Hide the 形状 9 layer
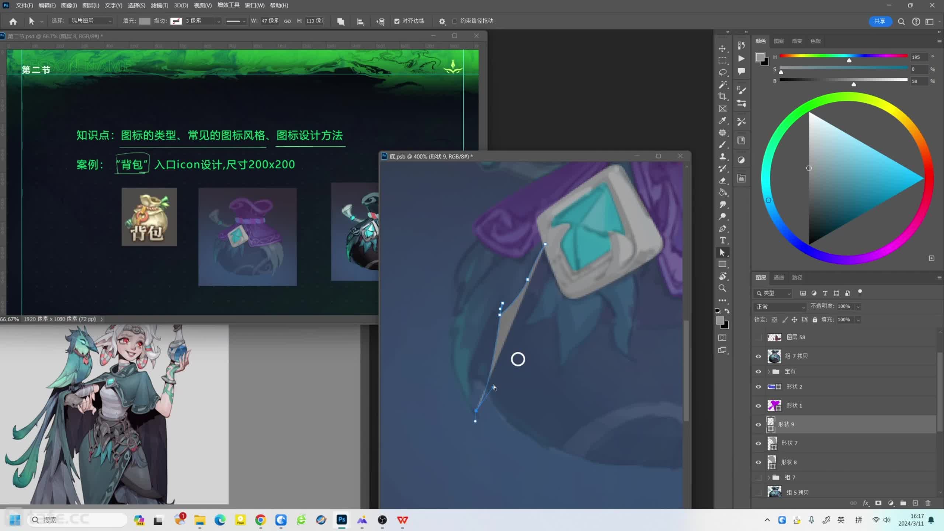The image size is (944, 531). coord(758,425)
